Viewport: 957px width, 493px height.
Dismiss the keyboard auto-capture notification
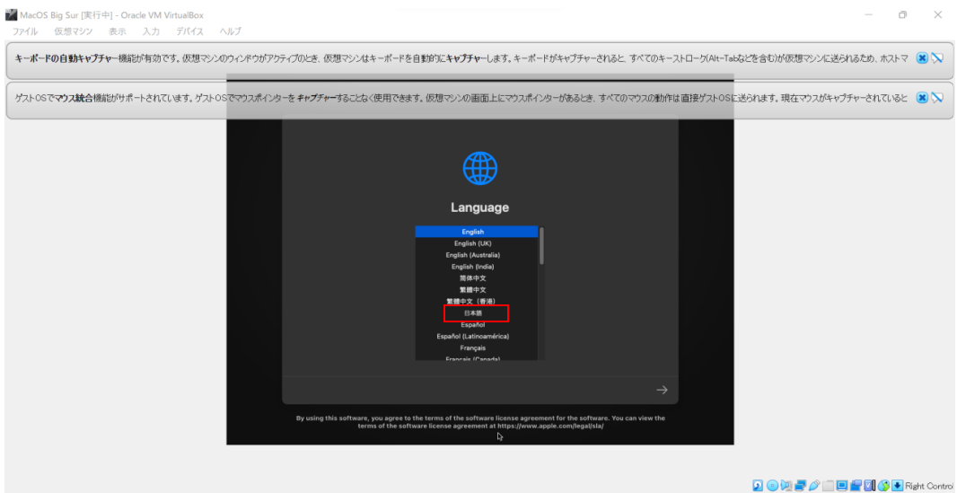coord(922,58)
